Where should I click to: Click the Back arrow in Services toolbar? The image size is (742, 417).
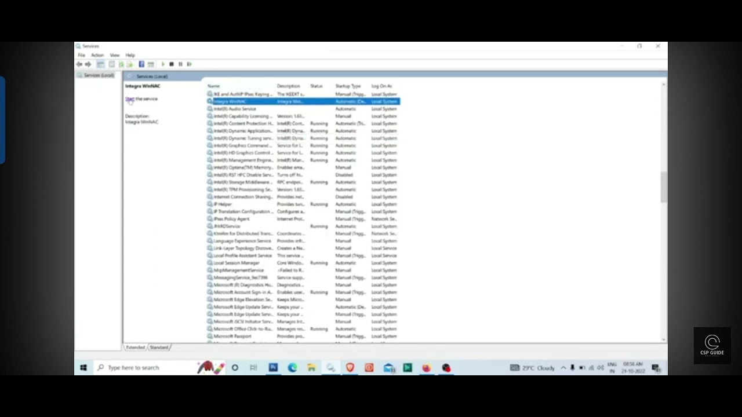[79, 64]
